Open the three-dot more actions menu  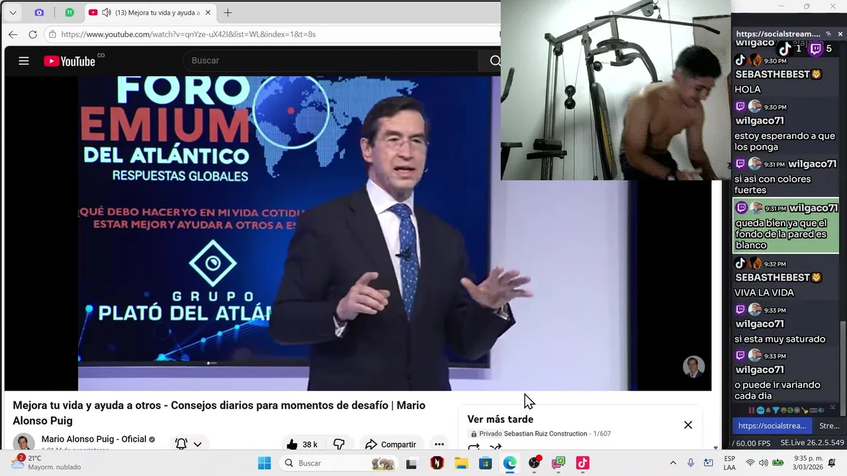(439, 444)
